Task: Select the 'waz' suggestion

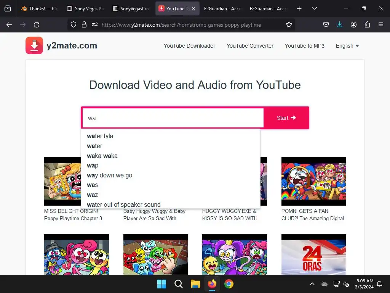Action: pos(170,195)
